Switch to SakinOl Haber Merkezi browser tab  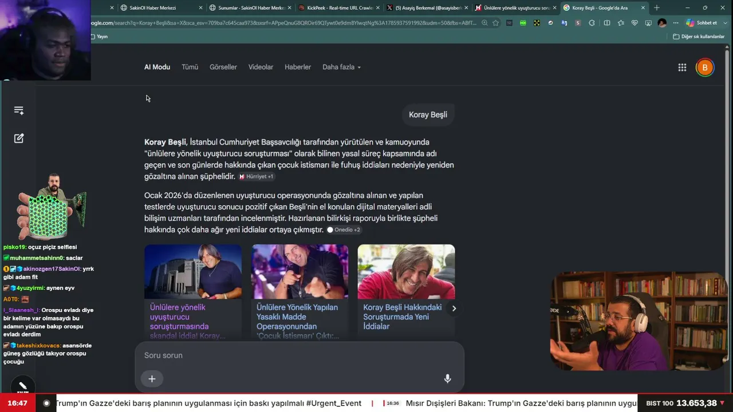click(161, 8)
